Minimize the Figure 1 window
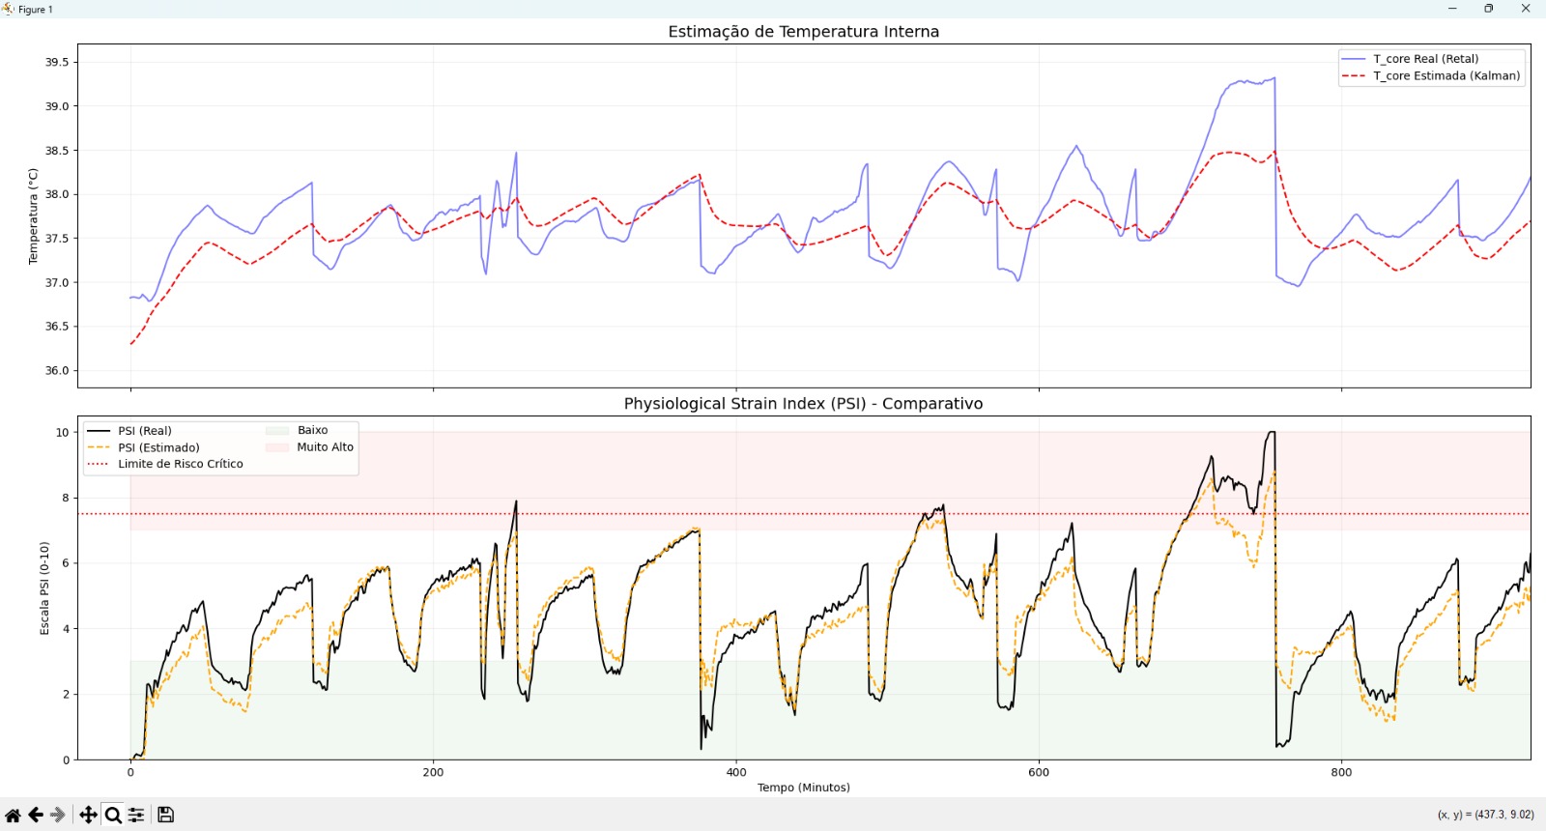This screenshot has height=831, width=1546. (1452, 9)
